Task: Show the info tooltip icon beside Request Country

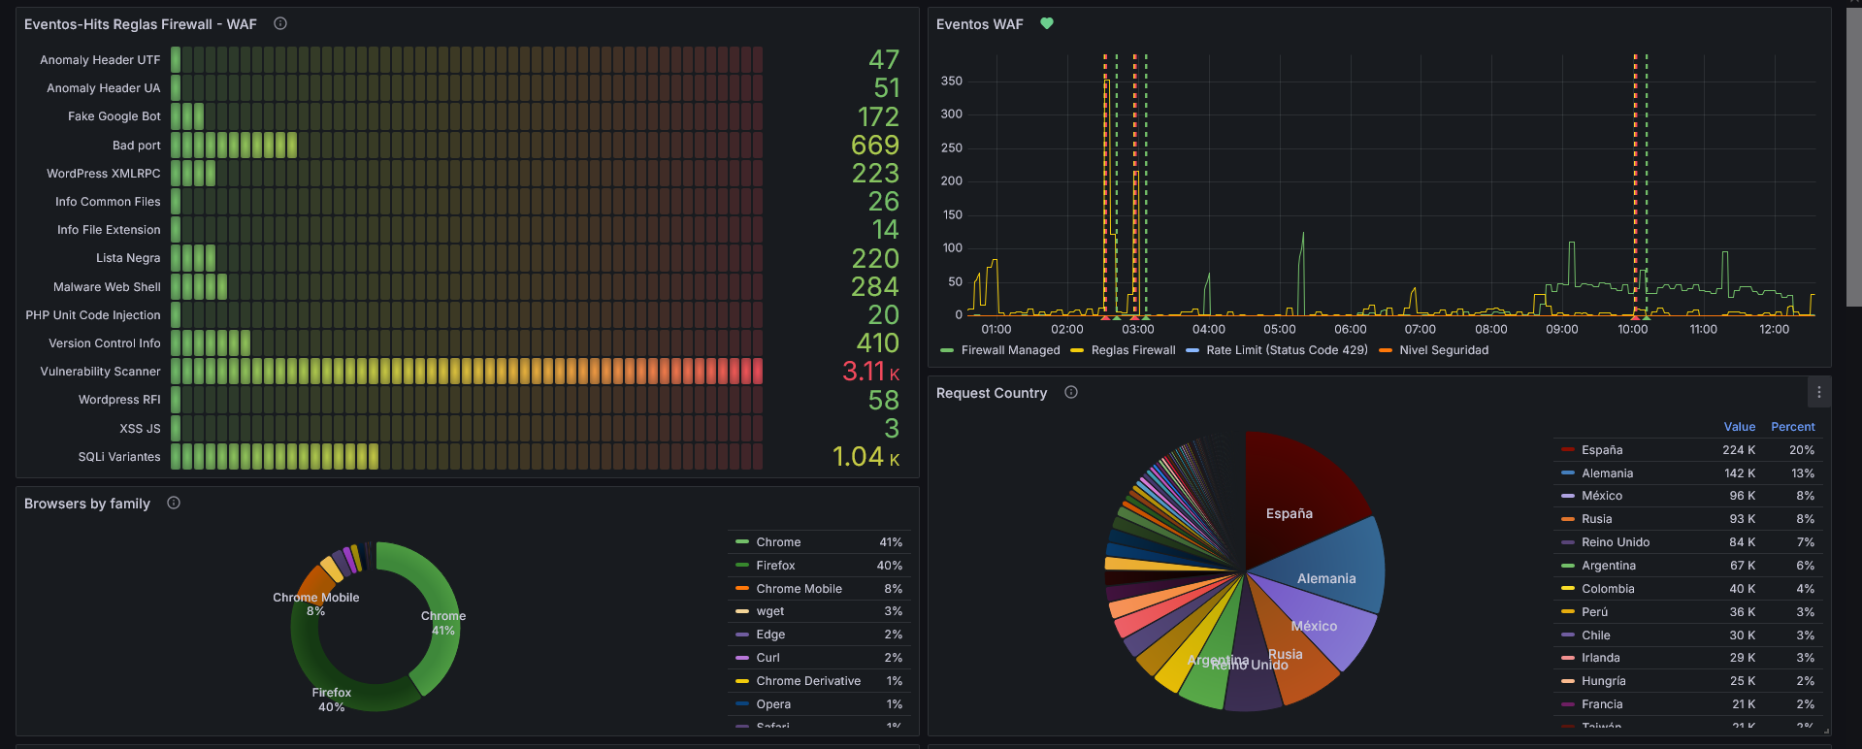Action: pos(1071,392)
